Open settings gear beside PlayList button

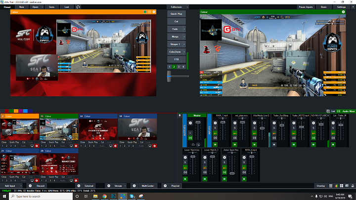click(165, 186)
